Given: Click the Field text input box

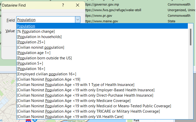Looking at the screenshot, I should tap(45, 20).
